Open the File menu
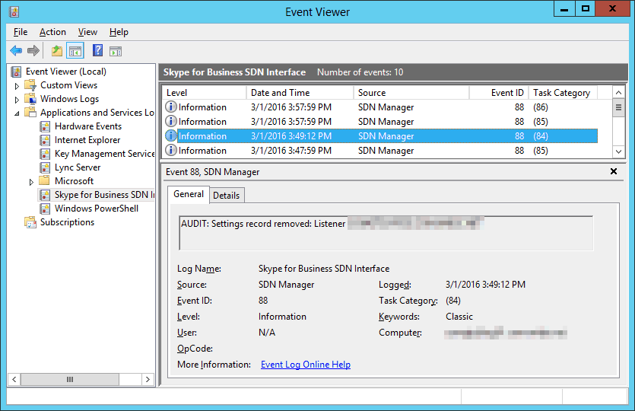 pos(21,32)
